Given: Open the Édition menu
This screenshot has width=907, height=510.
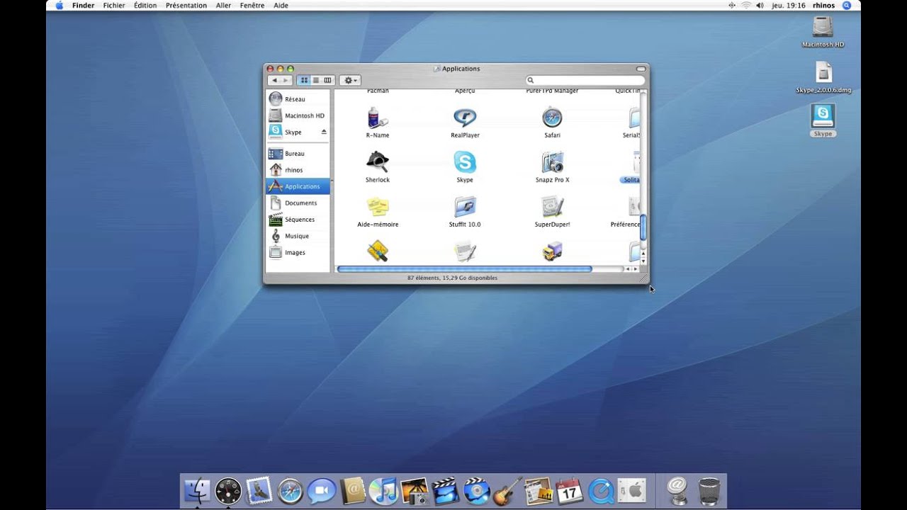Looking at the screenshot, I should point(145,6).
